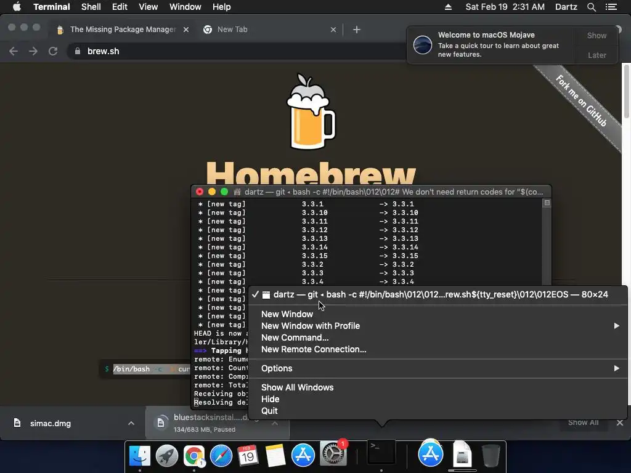
Task: Open a new Chrome tab with plus
Action: [x=357, y=30]
